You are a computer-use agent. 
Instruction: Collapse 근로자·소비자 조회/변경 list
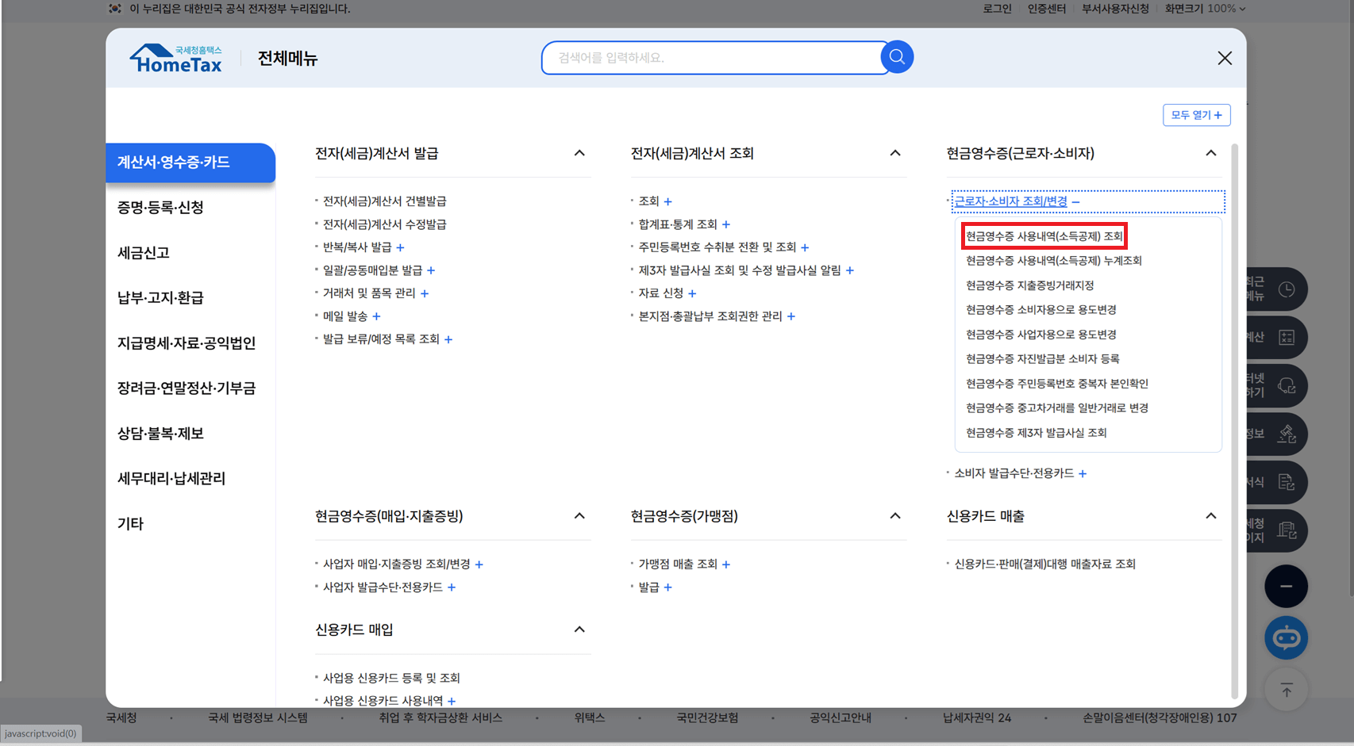(1075, 201)
